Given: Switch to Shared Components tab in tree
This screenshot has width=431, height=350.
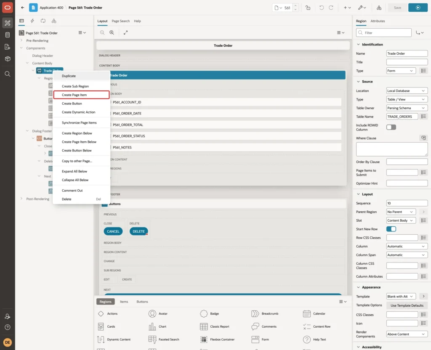Looking at the screenshot, I should (x=54, y=21).
